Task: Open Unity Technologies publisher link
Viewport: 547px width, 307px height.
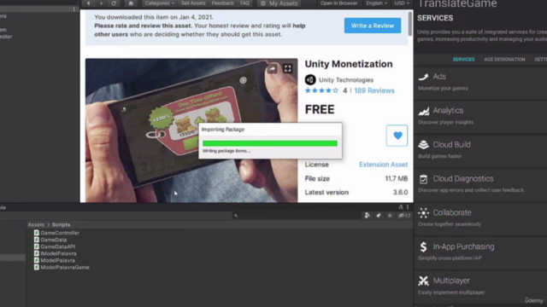Action: [346, 80]
